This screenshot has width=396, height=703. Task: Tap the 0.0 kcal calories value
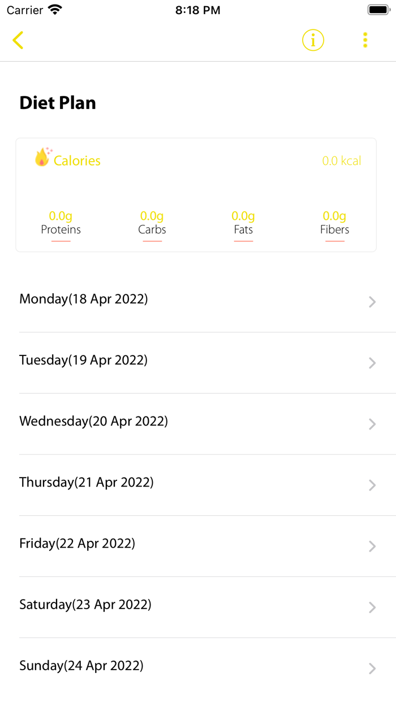click(341, 160)
